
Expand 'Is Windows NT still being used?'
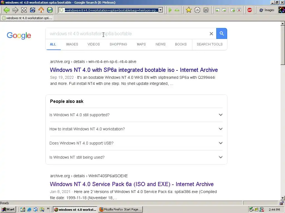click(136, 157)
